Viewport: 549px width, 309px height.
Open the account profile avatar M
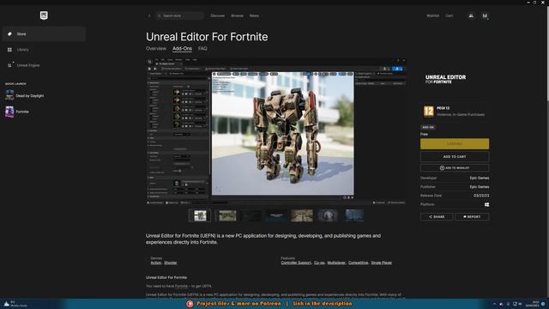tap(485, 15)
